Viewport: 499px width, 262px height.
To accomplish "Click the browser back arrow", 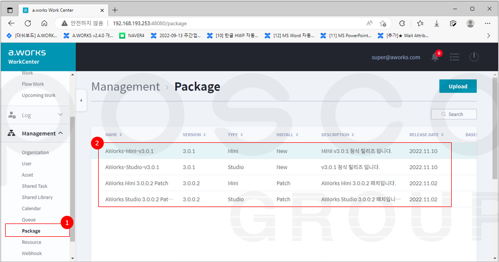I will [11, 23].
